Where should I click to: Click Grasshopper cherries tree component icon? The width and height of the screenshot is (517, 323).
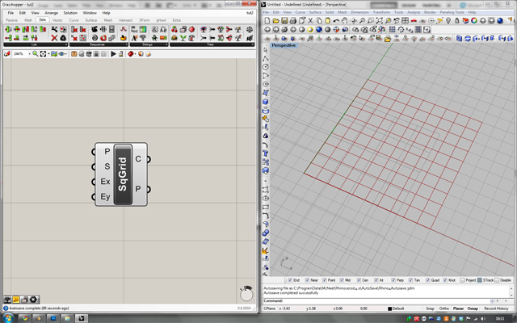174,29
